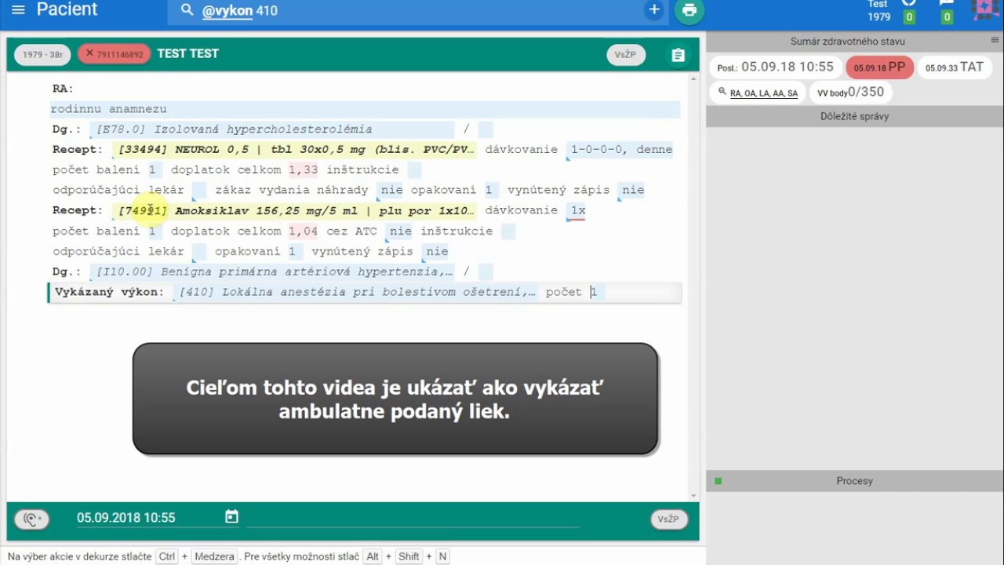The image size is (1004, 565).
Task: Click the Test 1979 patient label
Action: 878,11
